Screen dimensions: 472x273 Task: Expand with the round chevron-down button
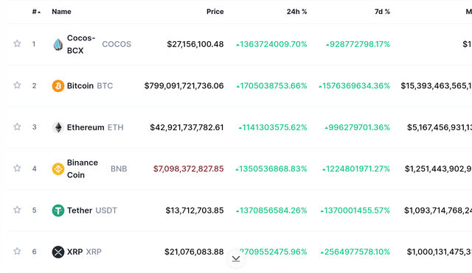236,259
